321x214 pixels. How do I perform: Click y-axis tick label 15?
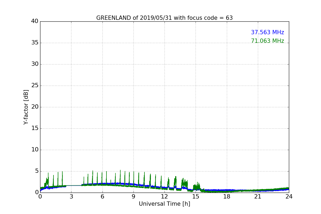pyautogui.click(x=35, y=128)
